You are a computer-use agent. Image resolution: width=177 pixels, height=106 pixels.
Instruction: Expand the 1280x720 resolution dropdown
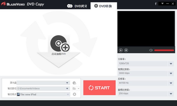171,64
